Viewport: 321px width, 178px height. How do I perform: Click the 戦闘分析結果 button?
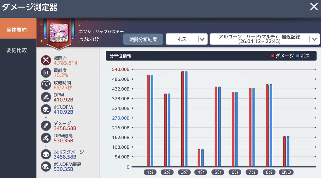pos(143,39)
